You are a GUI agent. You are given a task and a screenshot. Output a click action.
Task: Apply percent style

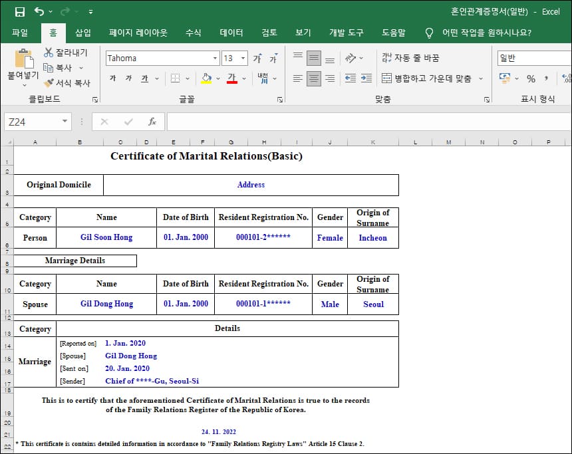pos(531,78)
